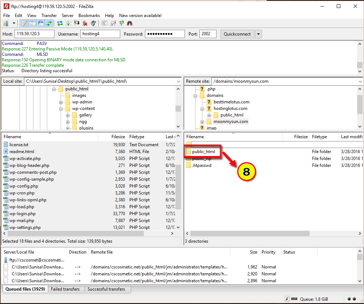Click the parent directory folder icon in remote list
364x304 pixels.
point(189,144)
